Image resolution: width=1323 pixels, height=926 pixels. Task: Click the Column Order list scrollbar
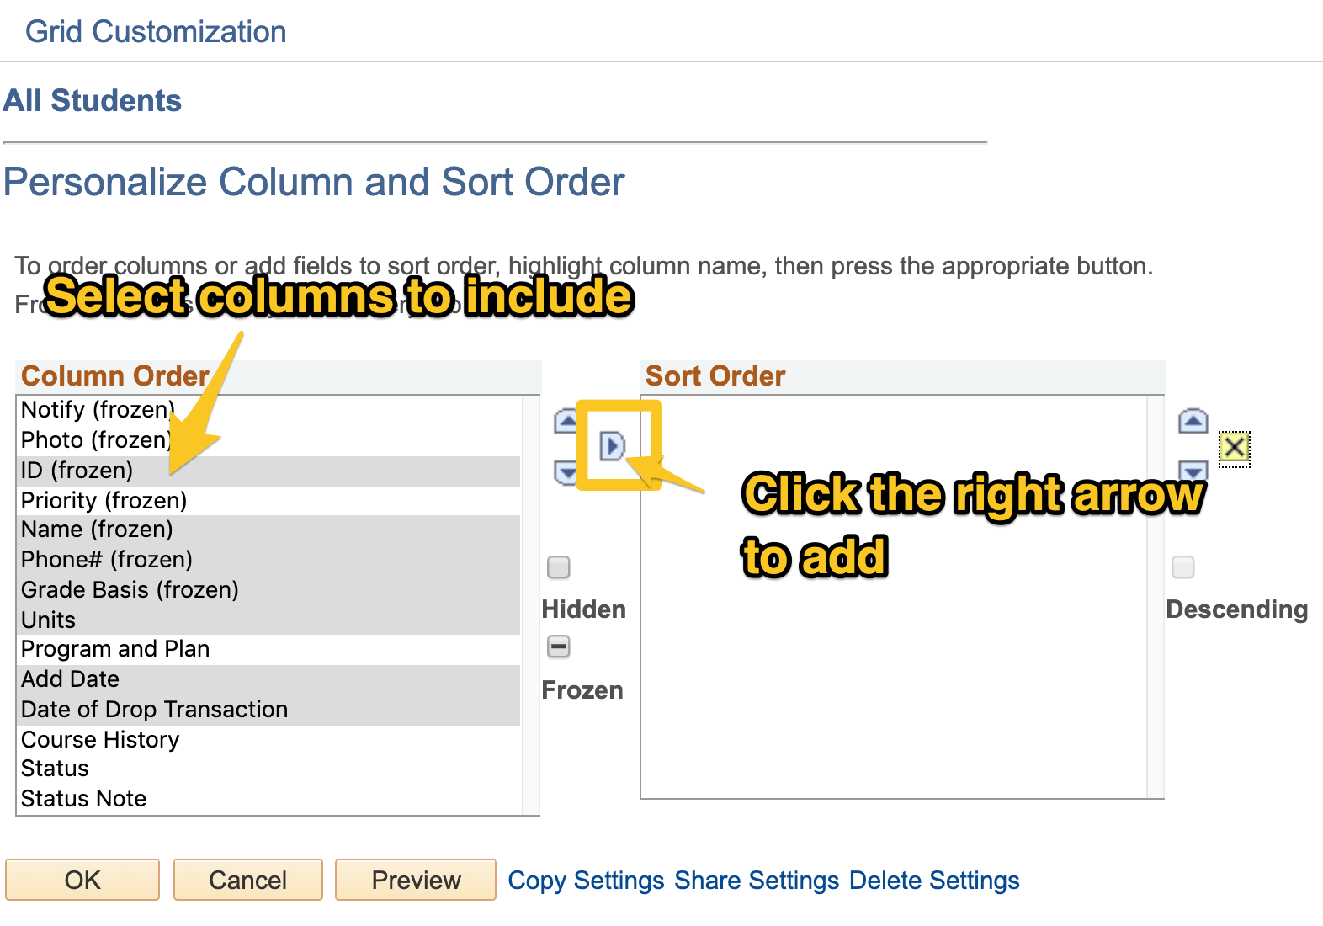(530, 604)
